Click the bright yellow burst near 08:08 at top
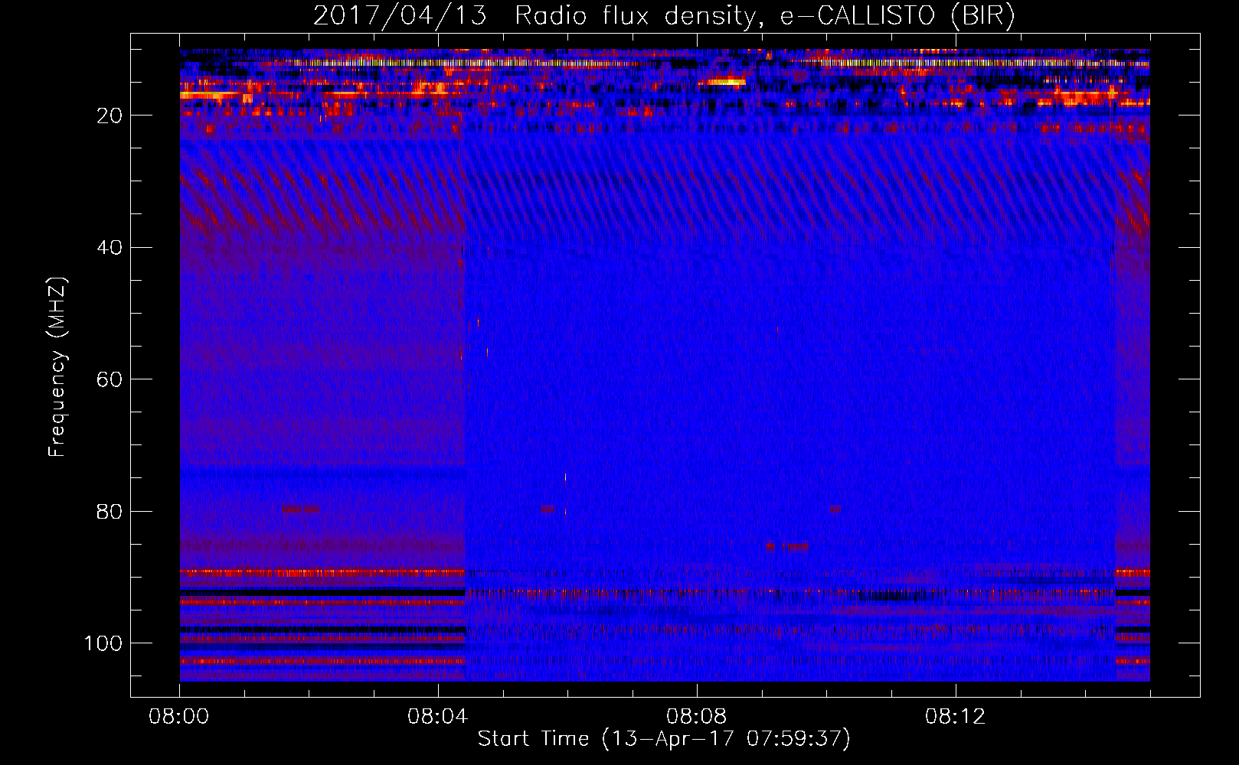Screen dimensions: 1239x765 [x=725, y=81]
